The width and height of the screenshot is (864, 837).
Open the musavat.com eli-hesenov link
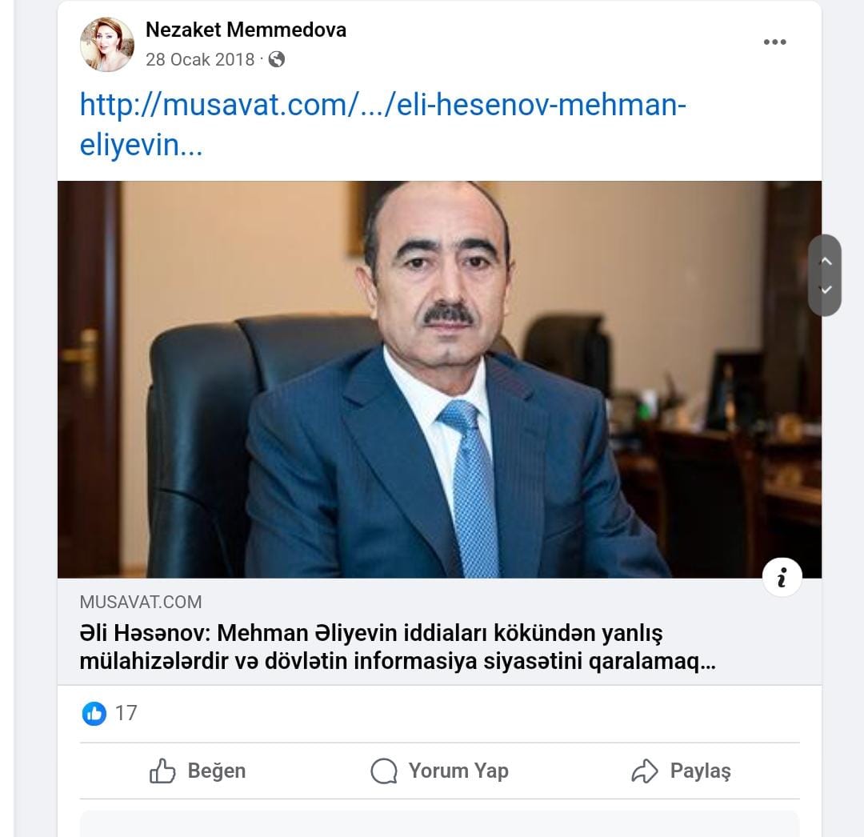pos(383,125)
